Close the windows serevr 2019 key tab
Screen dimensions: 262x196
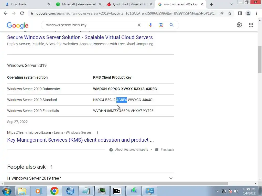202,4
